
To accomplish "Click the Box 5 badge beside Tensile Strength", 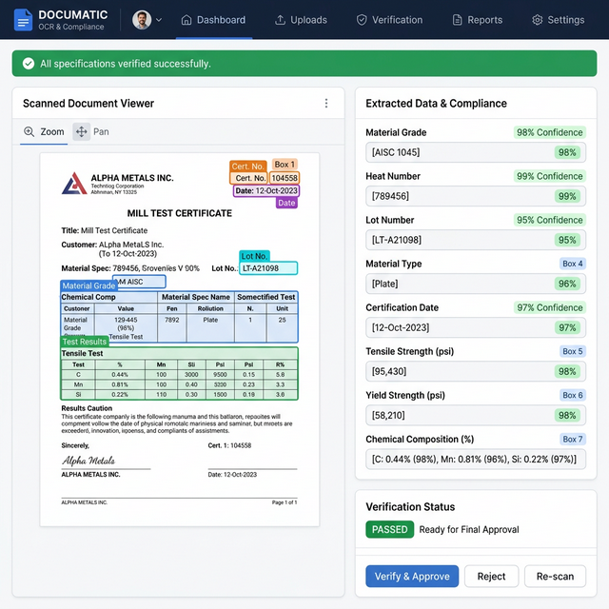I will click(x=573, y=351).
